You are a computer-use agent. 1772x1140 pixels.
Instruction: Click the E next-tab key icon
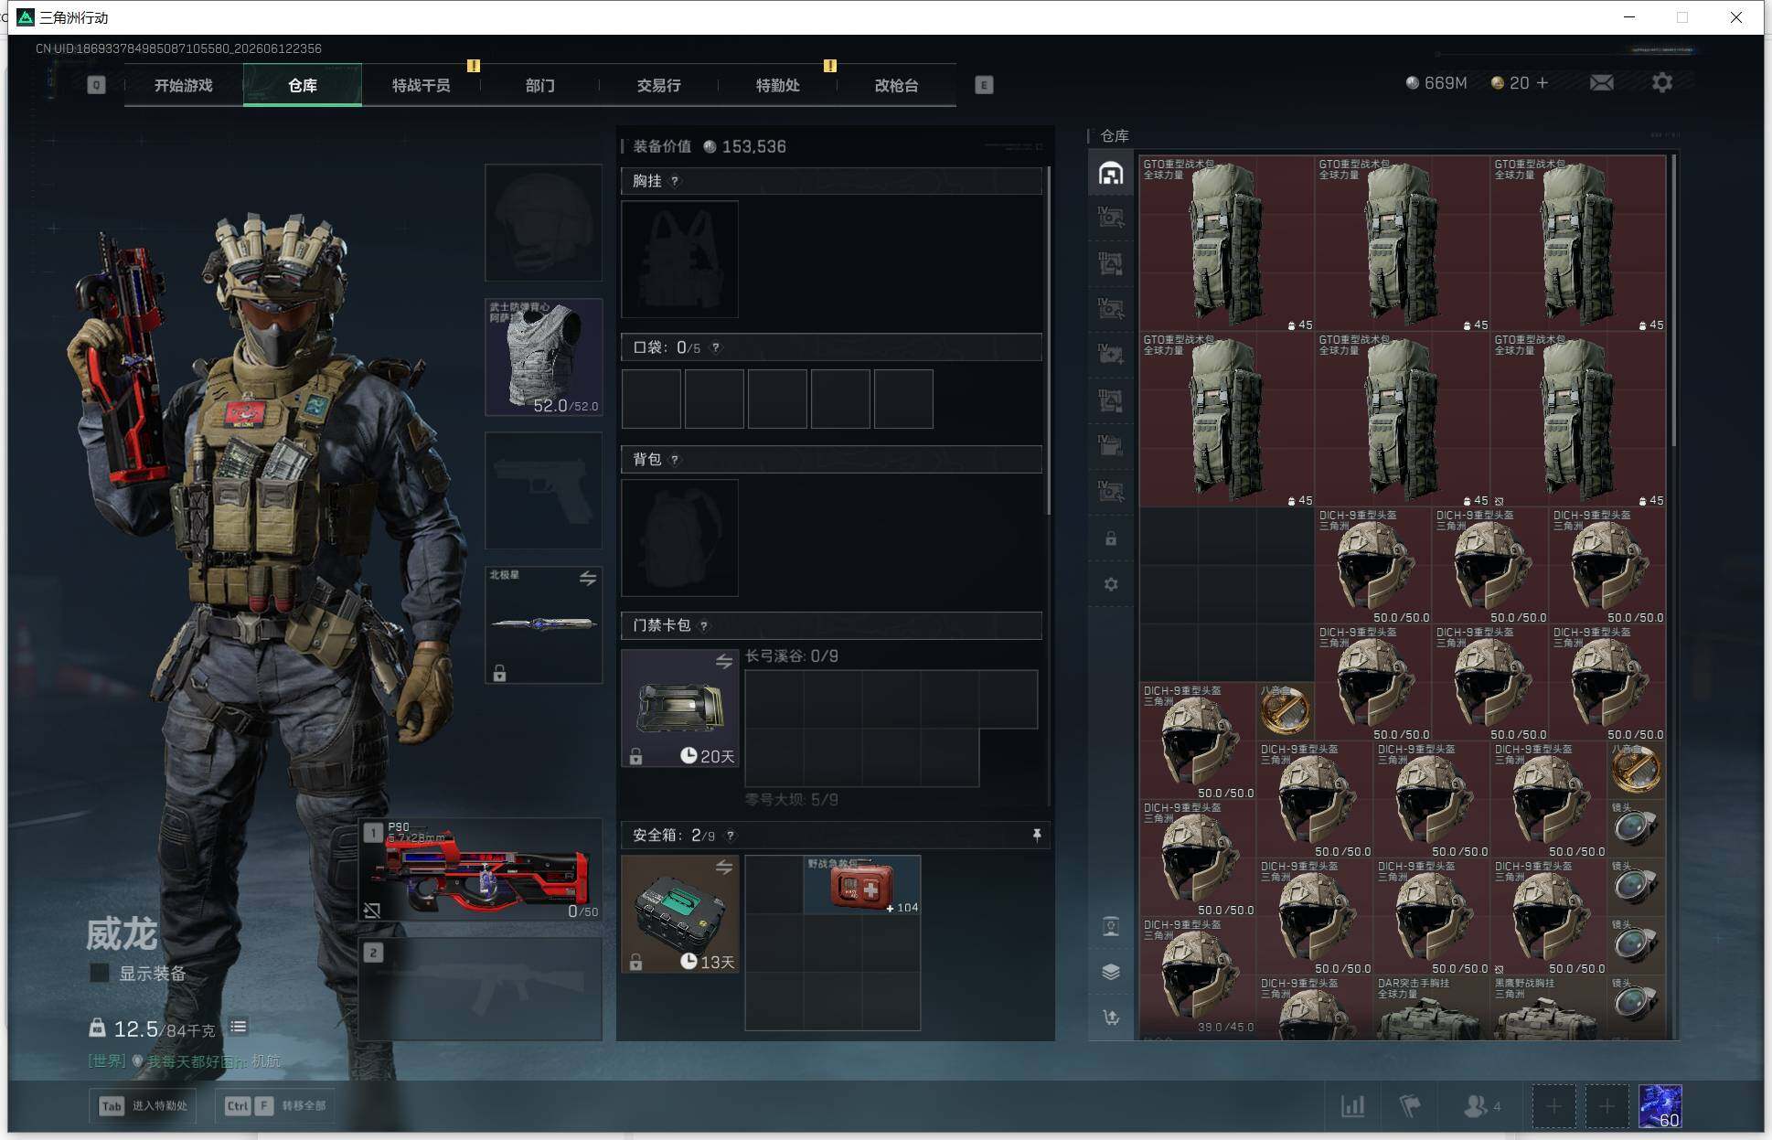coord(984,85)
